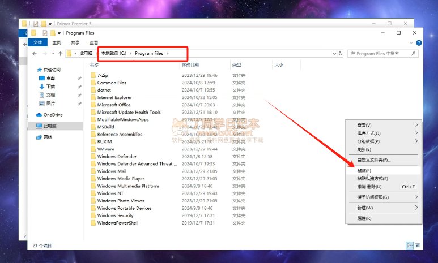The height and width of the screenshot is (263, 438).
Task: Select the Windows Defender folder icon
Action: pos(93,157)
